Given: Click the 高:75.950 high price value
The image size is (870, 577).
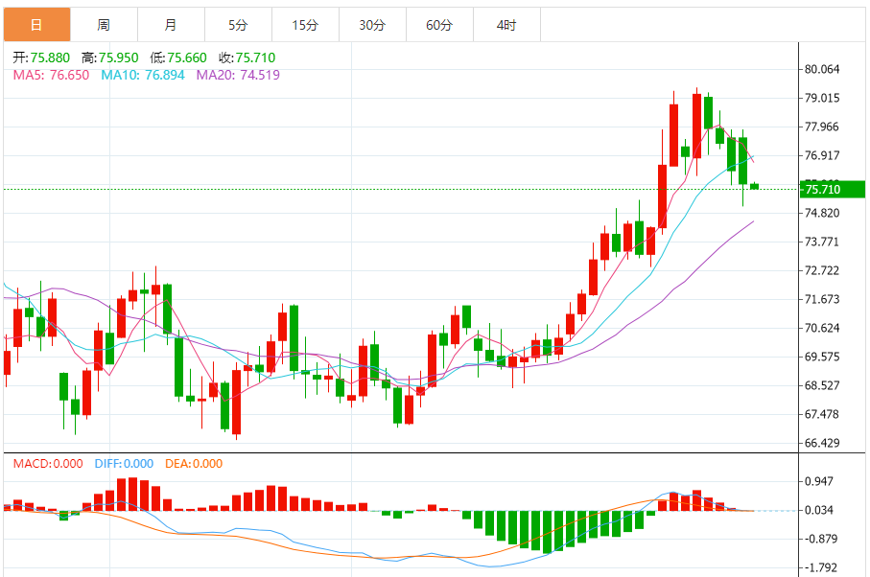Looking at the screenshot, I should click(110, 58).
